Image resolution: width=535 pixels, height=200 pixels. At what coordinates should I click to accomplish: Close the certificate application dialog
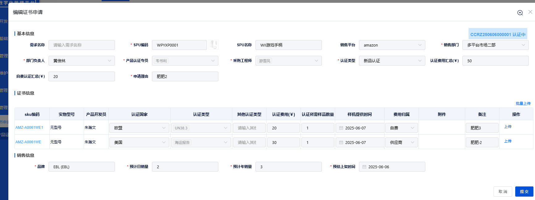pyautogui.click(x=530, y=12)
